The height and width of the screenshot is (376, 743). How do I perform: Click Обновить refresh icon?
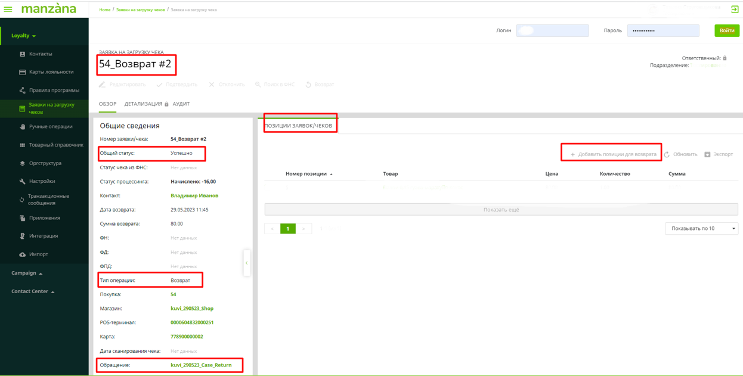(667, 154)
